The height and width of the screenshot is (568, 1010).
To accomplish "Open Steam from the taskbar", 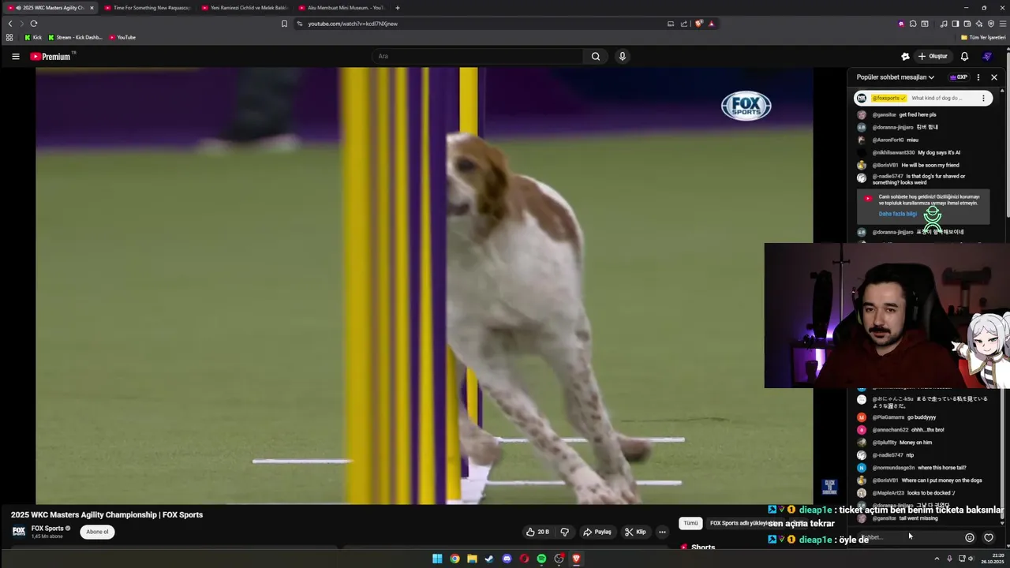I will pyautogui.click(x=489, y=559).
